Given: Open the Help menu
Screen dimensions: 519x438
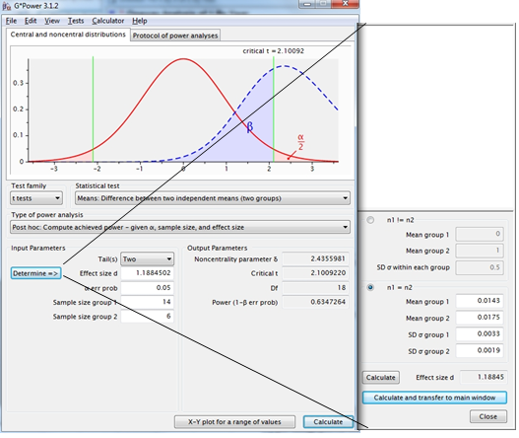Looking at the screenshot, I should point(139,21).
